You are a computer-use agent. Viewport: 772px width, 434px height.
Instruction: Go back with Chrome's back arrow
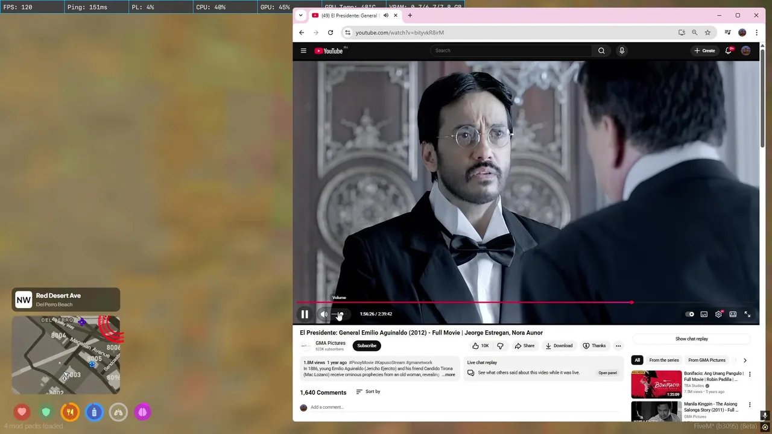(x=302, y=33)
